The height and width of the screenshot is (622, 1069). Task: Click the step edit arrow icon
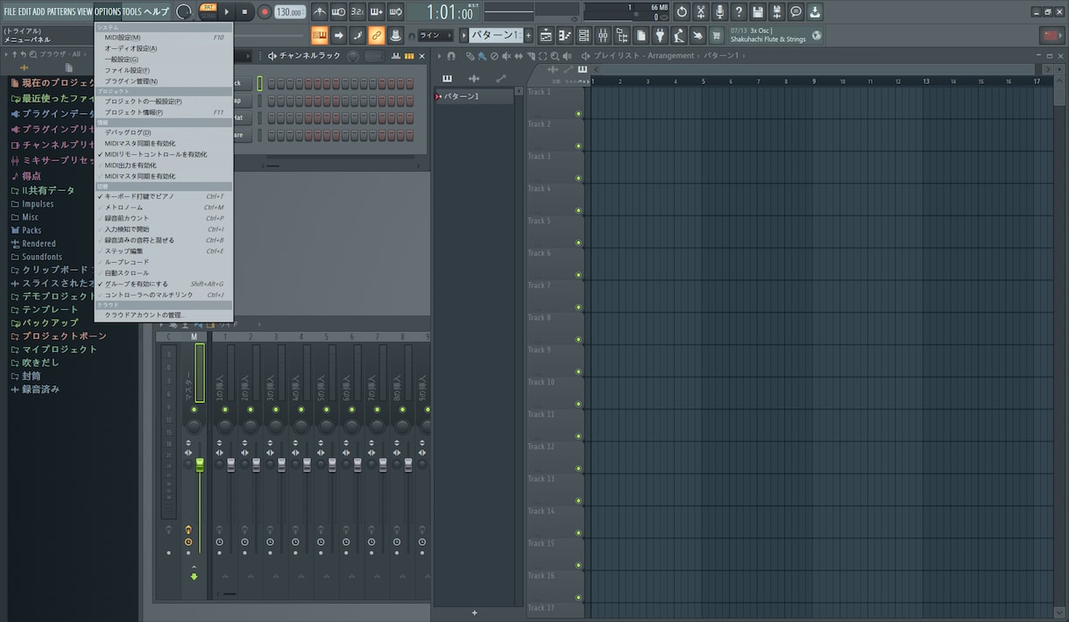click(x=338, y=35)
